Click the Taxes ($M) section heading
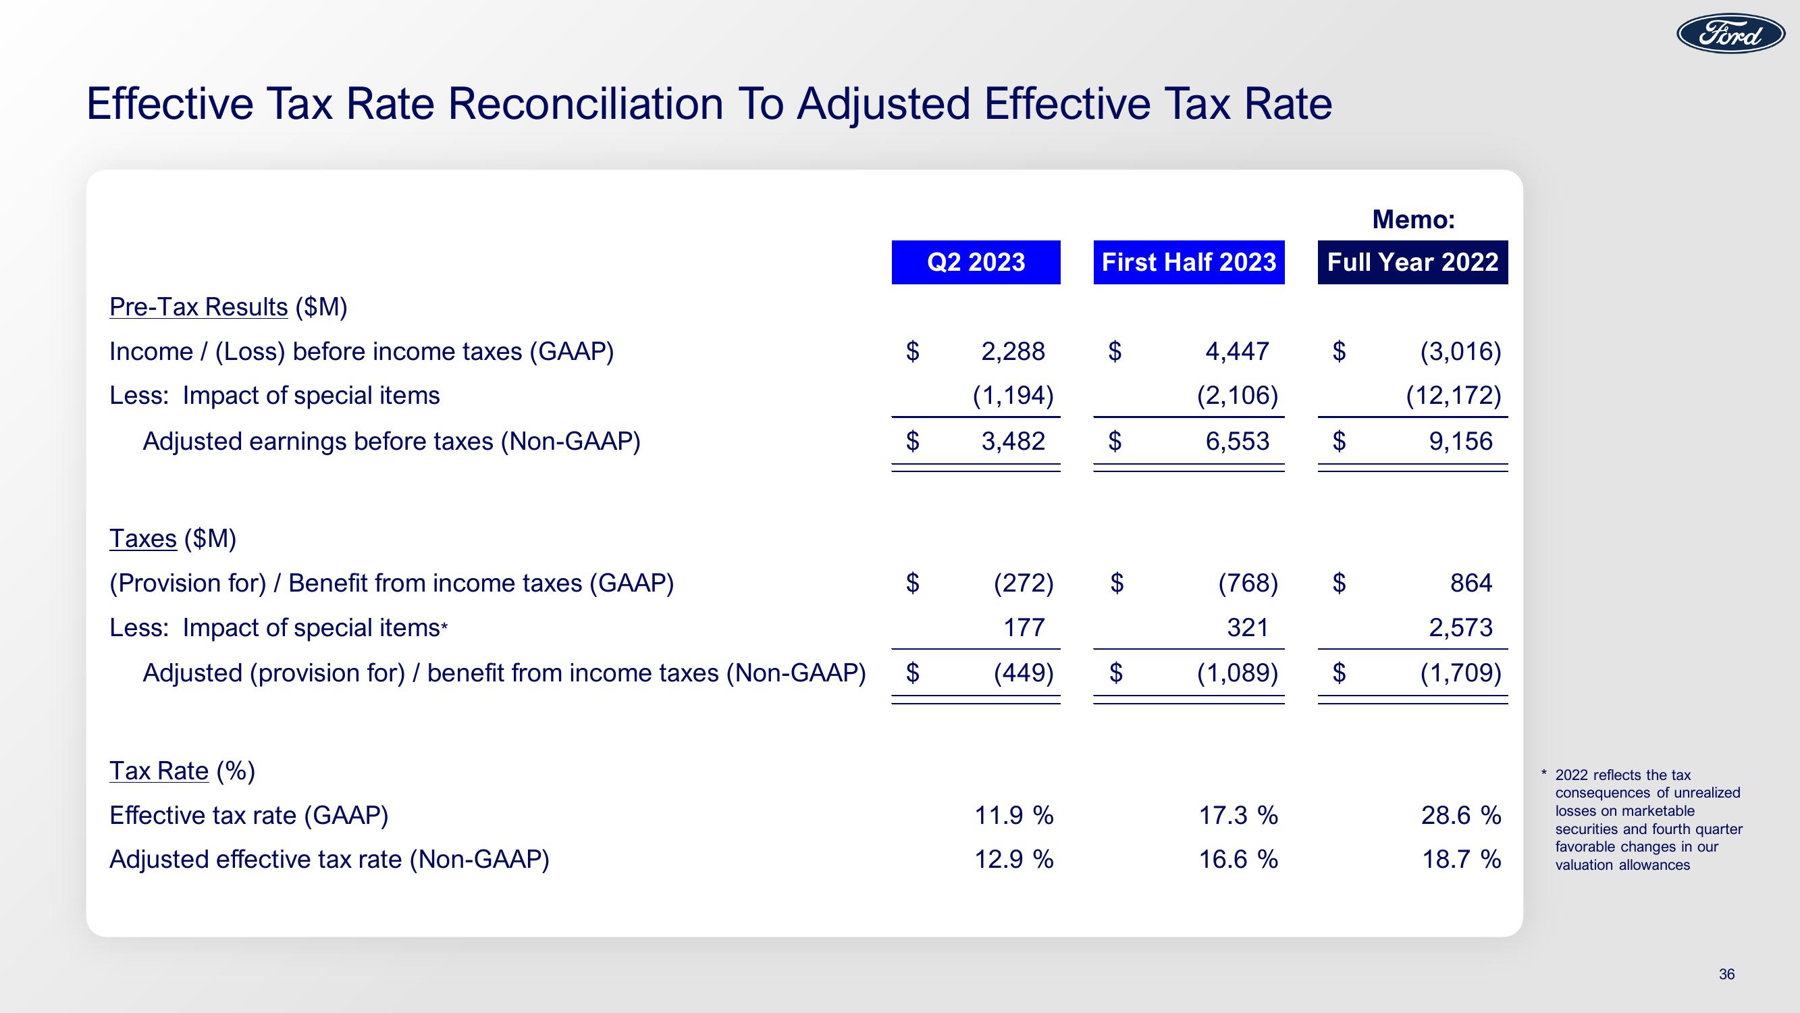This screenshot has width=1800, height=1013. click(174, 538)
